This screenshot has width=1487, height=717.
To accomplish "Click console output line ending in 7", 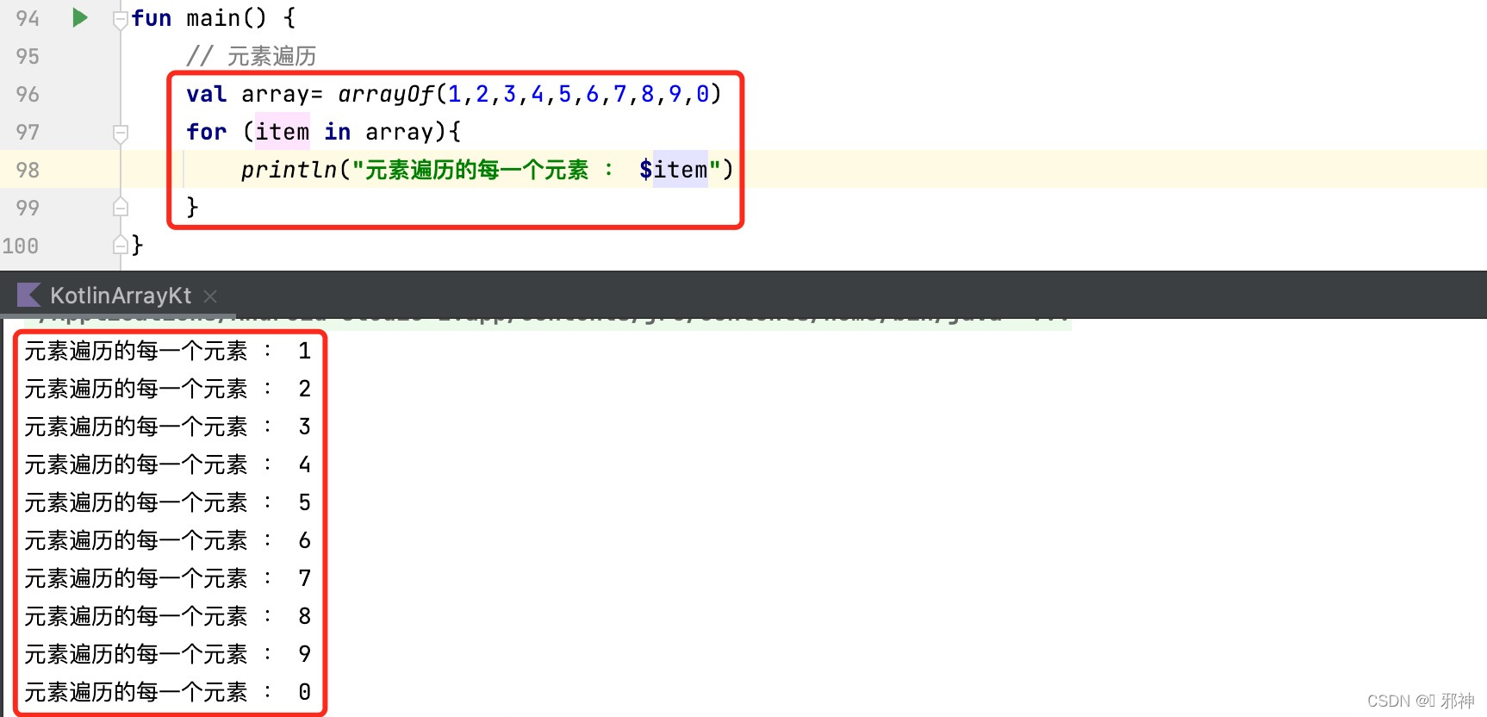I will click(x=168, y=578).
